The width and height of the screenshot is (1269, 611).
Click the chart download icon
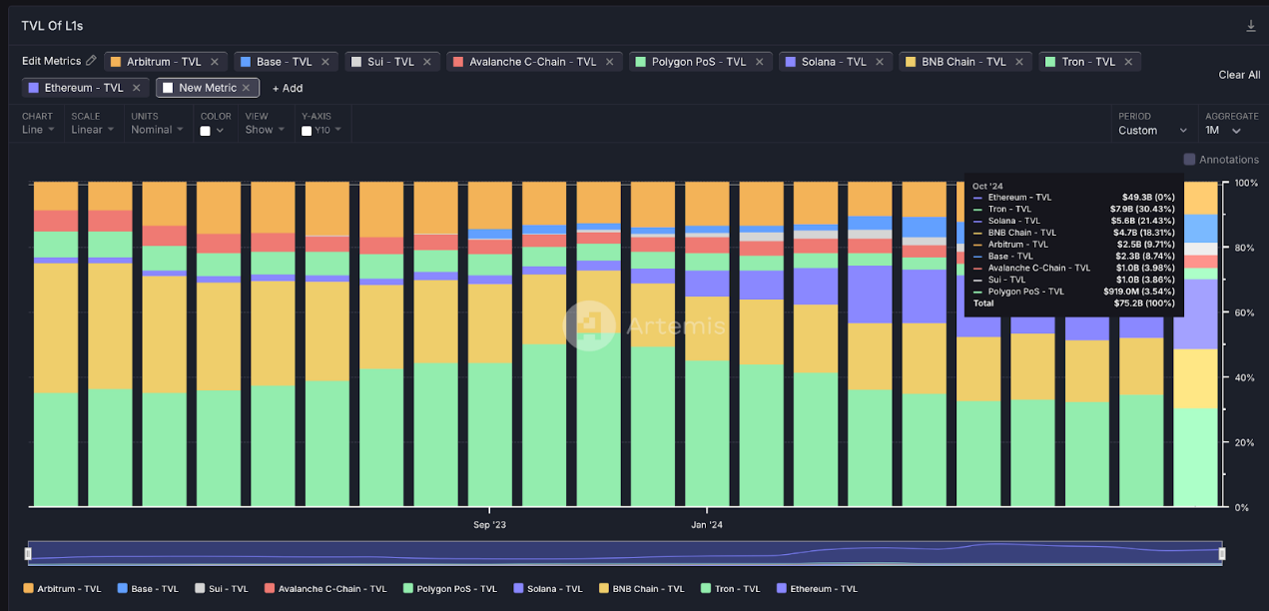coord(1250,25)
